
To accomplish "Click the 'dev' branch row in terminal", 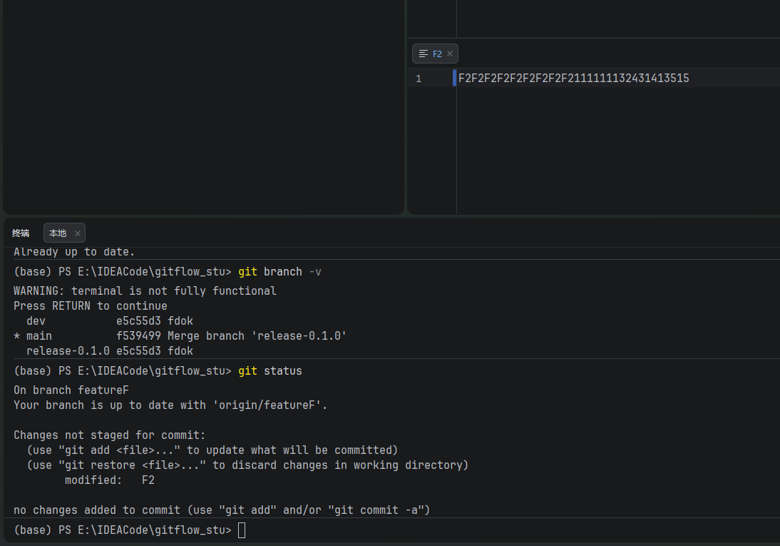I will [x=109, y=321].
